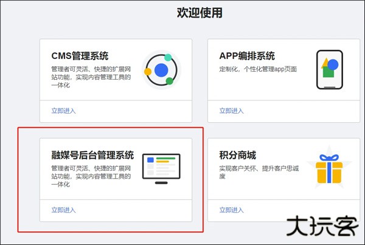Open 立即进入 link under CMS管理系统

pyautogui.click(x=63, y=111)
